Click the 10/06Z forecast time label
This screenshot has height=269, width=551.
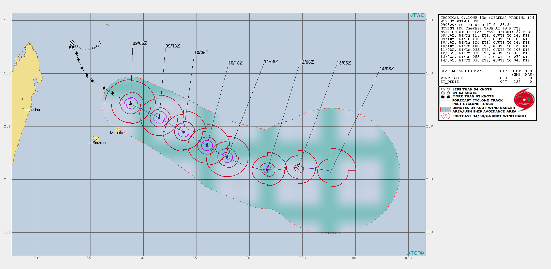(x=201, y=53)
